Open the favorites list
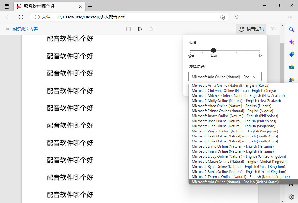Image resolution: width=298 pixels, height=203 pixels. 237,17
